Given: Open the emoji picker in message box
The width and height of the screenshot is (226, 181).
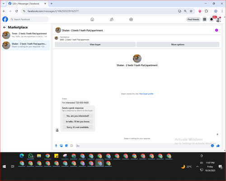Looking at the screenshot, I should click(212, 146).
